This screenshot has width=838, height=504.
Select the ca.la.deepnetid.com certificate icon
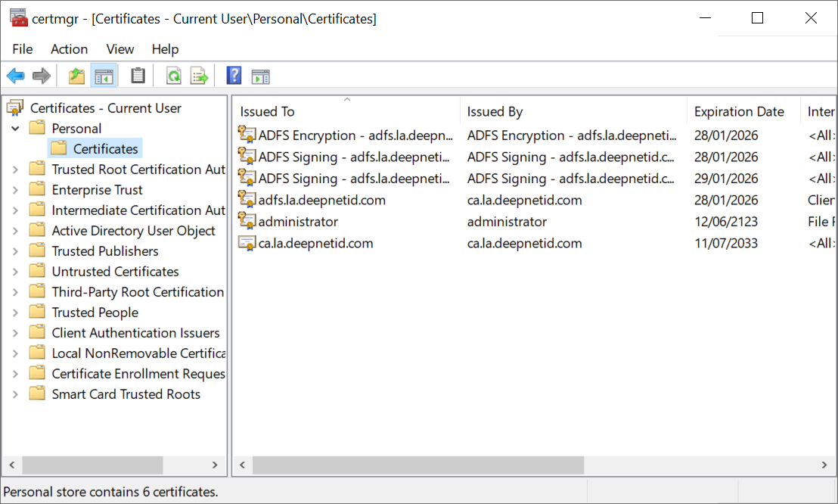pyautogui.click(x=247, y=243)
